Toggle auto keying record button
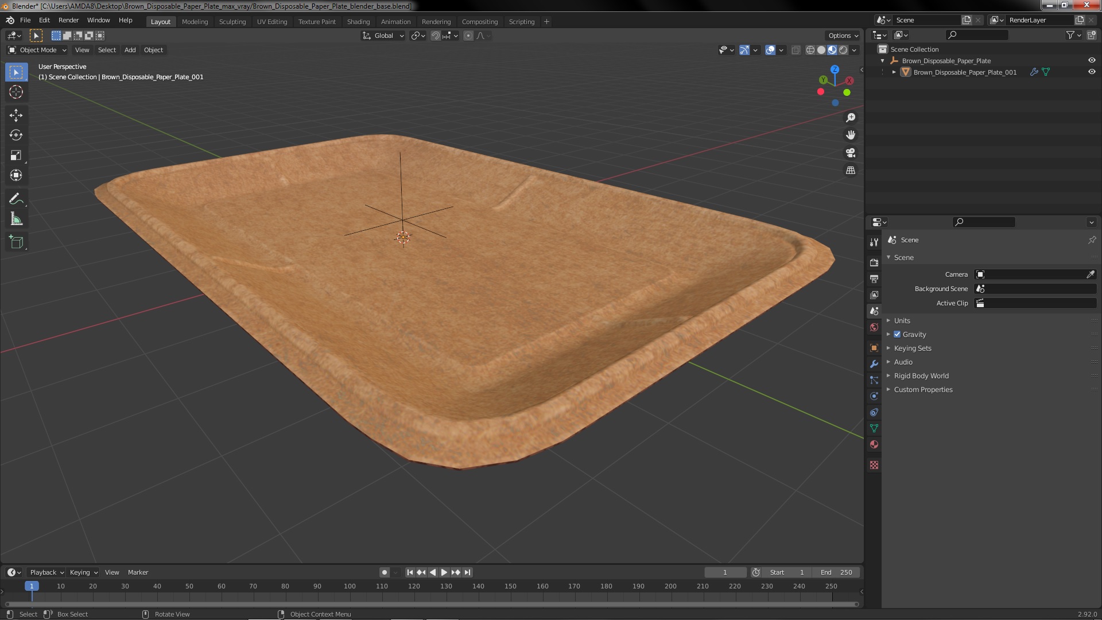This screenshot has height=620, width=1102. pos(384,572)
